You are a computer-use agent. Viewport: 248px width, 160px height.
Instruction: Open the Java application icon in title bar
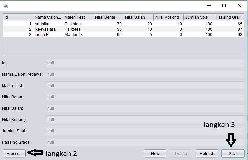(x=5, y=5)
